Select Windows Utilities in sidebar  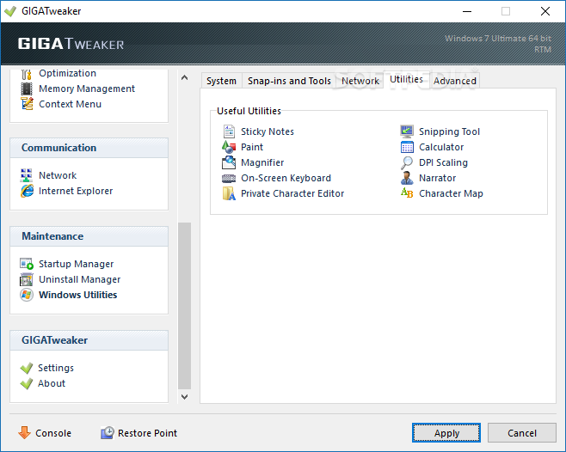pyautogui.click(x=78, y=295)
